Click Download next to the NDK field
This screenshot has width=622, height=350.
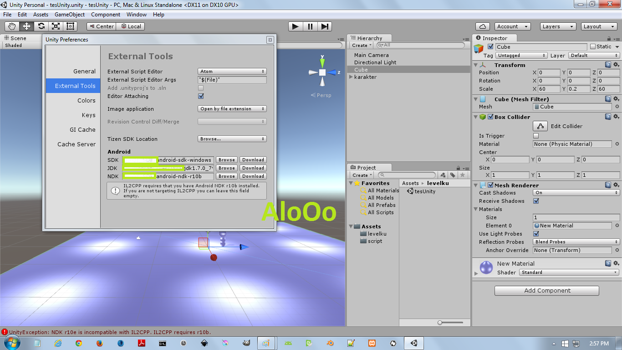[x=253, y=176]
